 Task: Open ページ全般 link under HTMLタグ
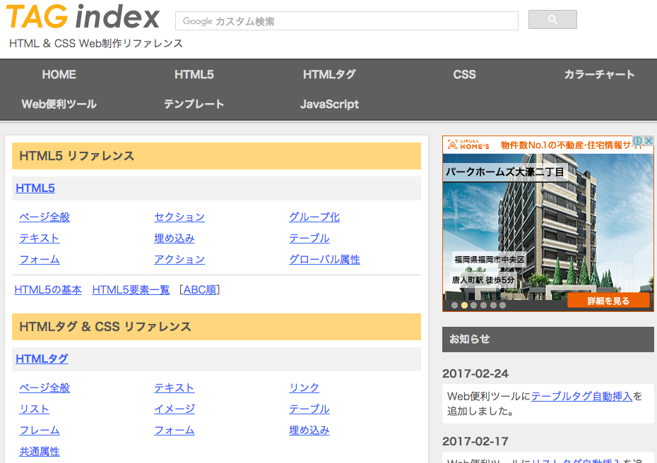[45, 387]
